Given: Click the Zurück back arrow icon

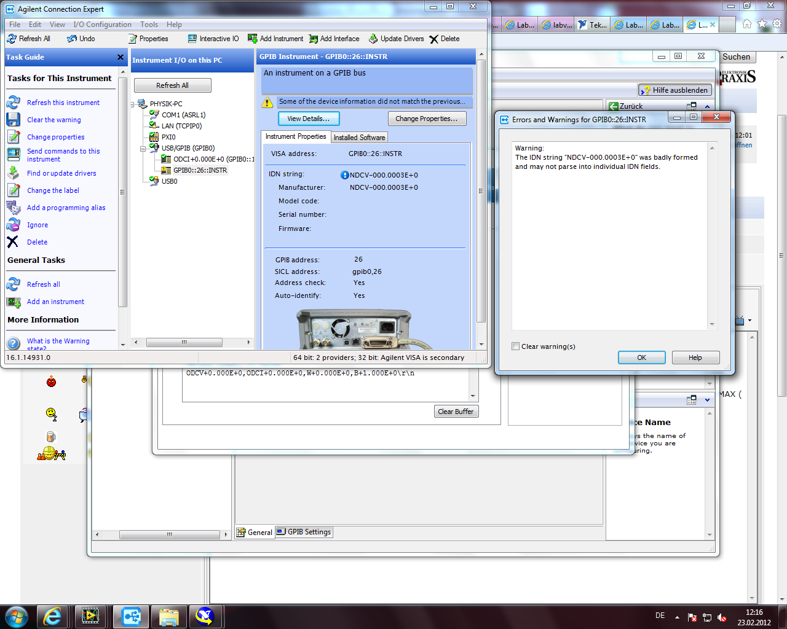Looking at the screenshot, I should 613,106.
